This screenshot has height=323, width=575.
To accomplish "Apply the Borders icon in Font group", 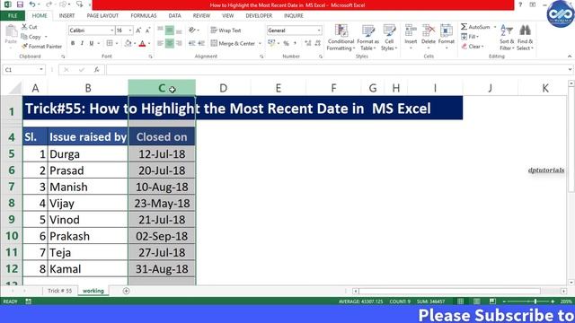I will (x=110, y=43).
